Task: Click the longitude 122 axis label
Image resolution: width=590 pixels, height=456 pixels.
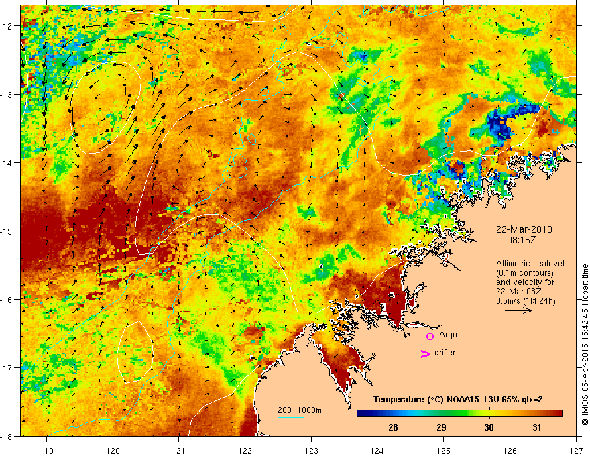Action: (x=245, y=451)
